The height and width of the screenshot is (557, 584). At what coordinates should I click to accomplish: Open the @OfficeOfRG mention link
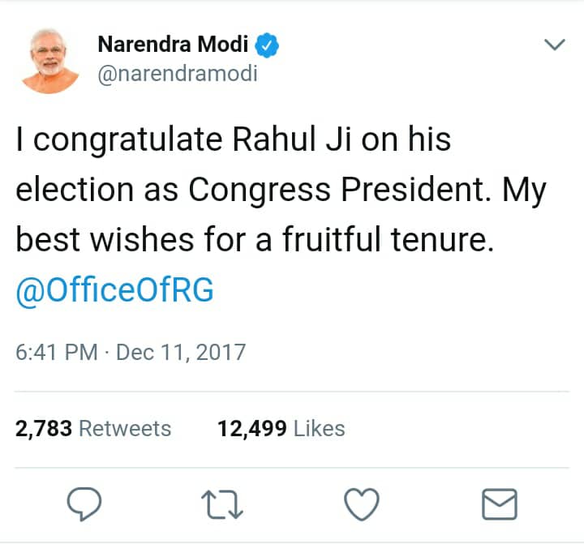point(114,291)
